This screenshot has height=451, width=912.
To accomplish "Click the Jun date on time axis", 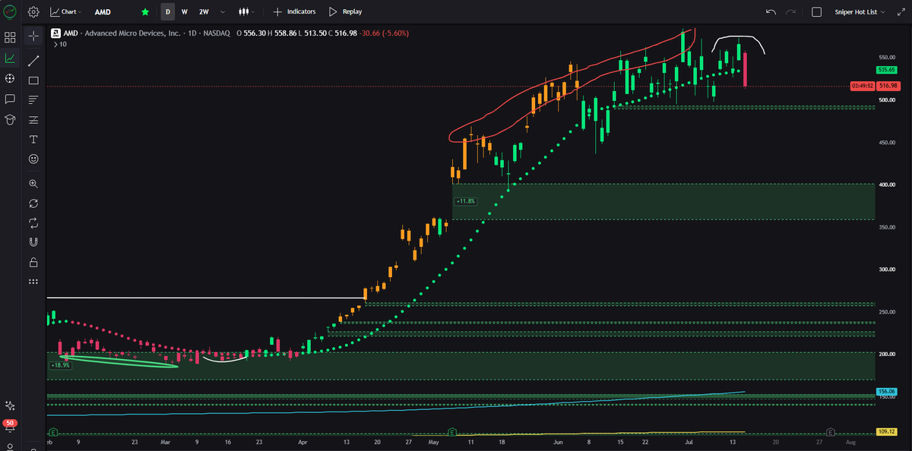I will coord(559,441).
